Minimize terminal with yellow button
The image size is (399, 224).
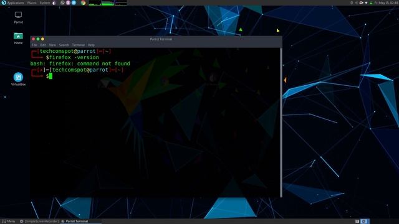click(x=42, y=39)
